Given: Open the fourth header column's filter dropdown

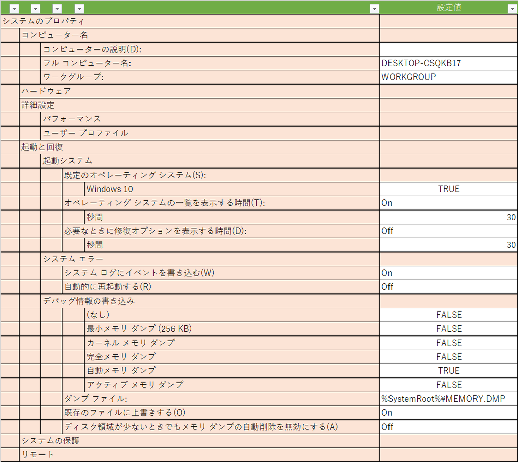Looking at the screenshot, I should [x=79, y=9].
